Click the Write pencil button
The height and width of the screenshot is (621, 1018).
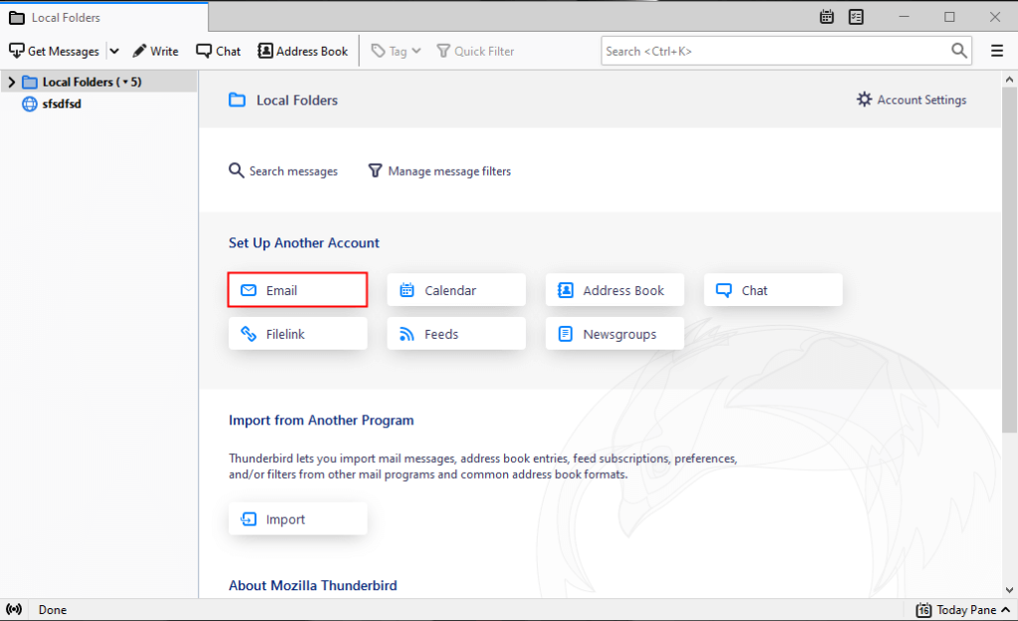click(155, 51)
